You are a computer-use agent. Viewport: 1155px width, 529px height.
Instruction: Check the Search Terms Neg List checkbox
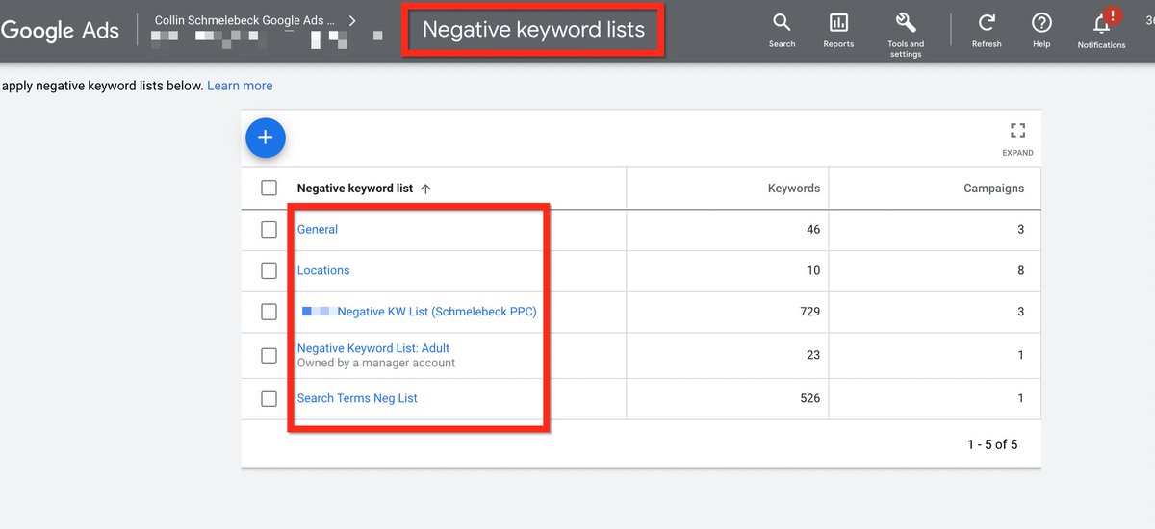point(269,398)
